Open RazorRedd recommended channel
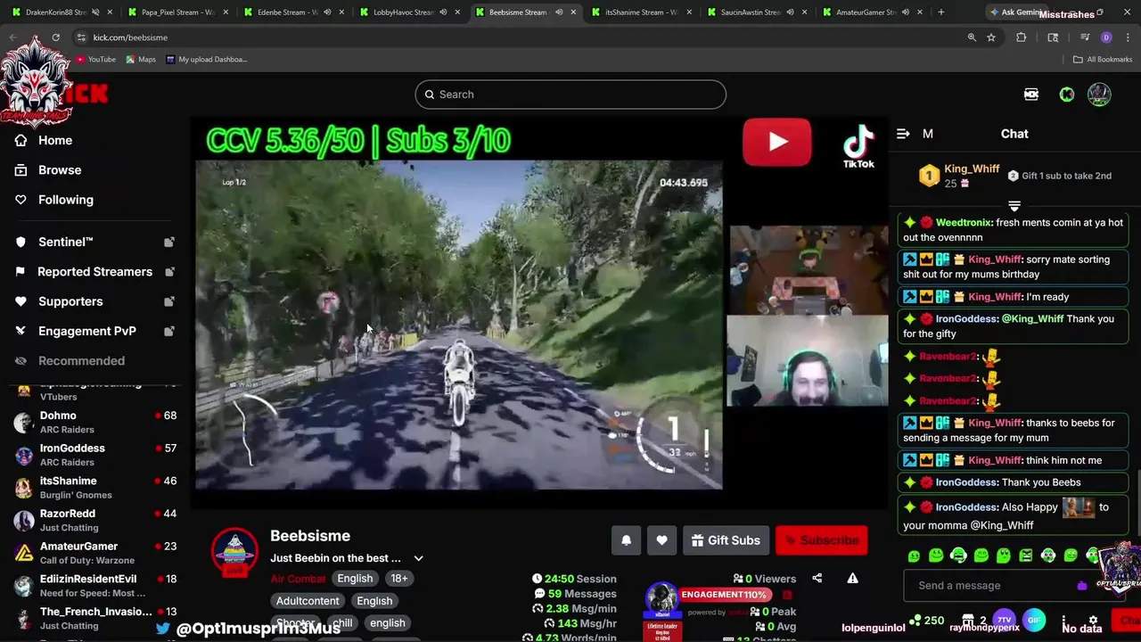This screenshot has width=1141, height=642. [94, 520]
